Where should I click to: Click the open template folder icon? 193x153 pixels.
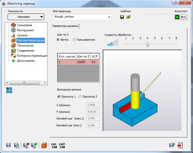(x=128, y=17)
